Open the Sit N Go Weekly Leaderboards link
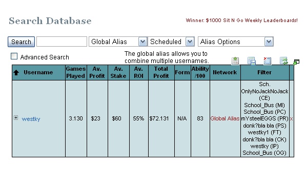 pyautogui.click(x=241, y=20)
